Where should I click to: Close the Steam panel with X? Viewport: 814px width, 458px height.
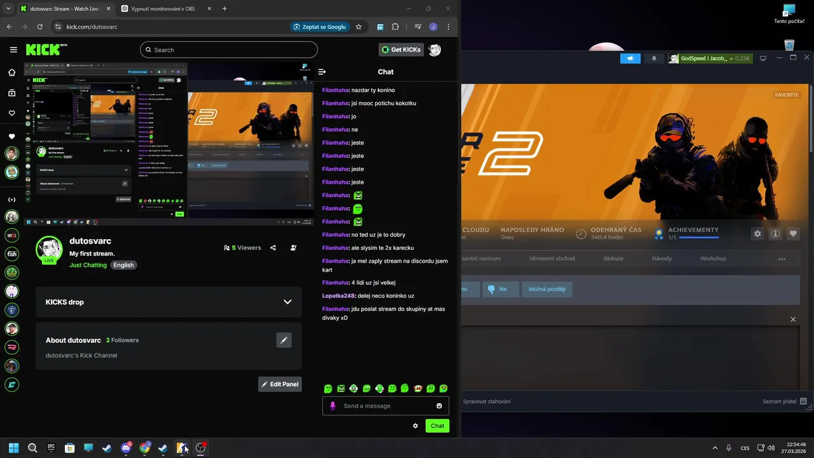pyautogui.click(x=793, y=319)
